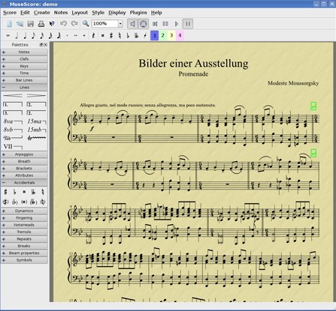
Task: Insert a rest from note toolbar
Action: [x=93, y=36]
